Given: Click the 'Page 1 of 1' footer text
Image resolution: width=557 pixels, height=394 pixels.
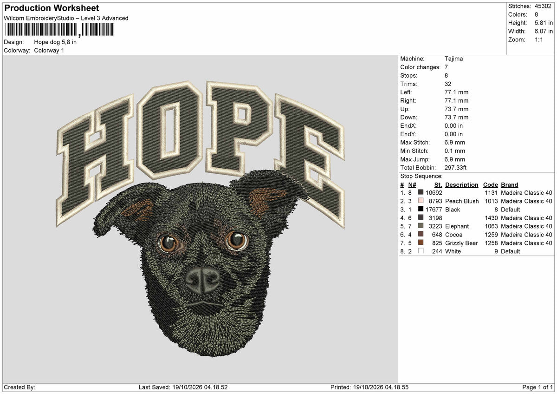Looking at the screenshot, I should click(x=538, y=387).
